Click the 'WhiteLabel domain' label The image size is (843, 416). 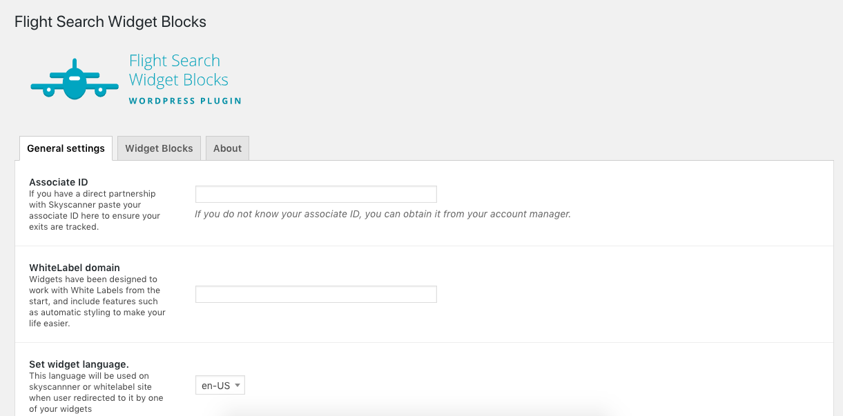tap(75, 268)
